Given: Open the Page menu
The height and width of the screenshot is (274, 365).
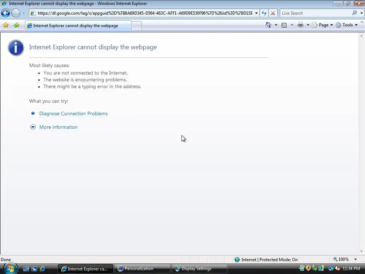Looking at the screenshot, I should (322, 25).
